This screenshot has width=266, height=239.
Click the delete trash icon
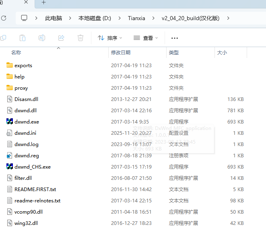[80, 38]
